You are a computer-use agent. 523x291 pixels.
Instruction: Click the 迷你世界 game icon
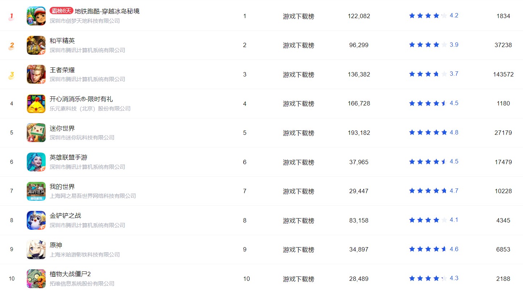[x=36, y=133]
